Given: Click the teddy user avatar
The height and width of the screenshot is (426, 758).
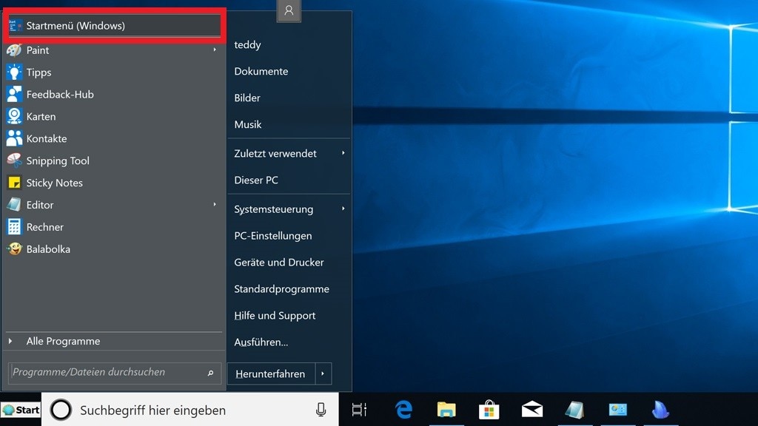Looking at the screenshot, I should point(288,11).
